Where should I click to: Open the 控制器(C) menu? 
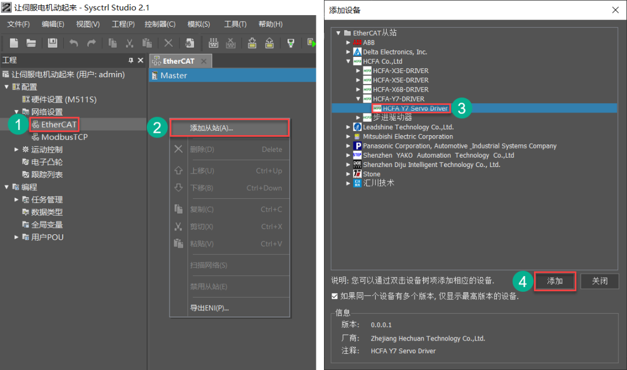click(160, 24)
